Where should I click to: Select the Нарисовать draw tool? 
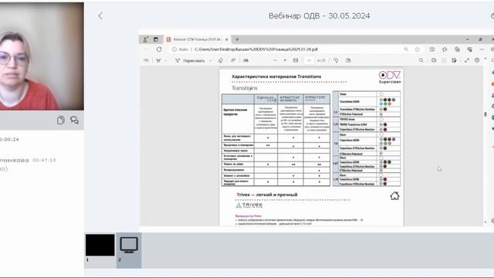point(190,60)
